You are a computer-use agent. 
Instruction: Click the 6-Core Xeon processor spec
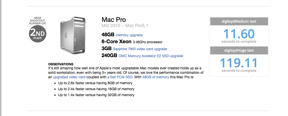(132, 42)
